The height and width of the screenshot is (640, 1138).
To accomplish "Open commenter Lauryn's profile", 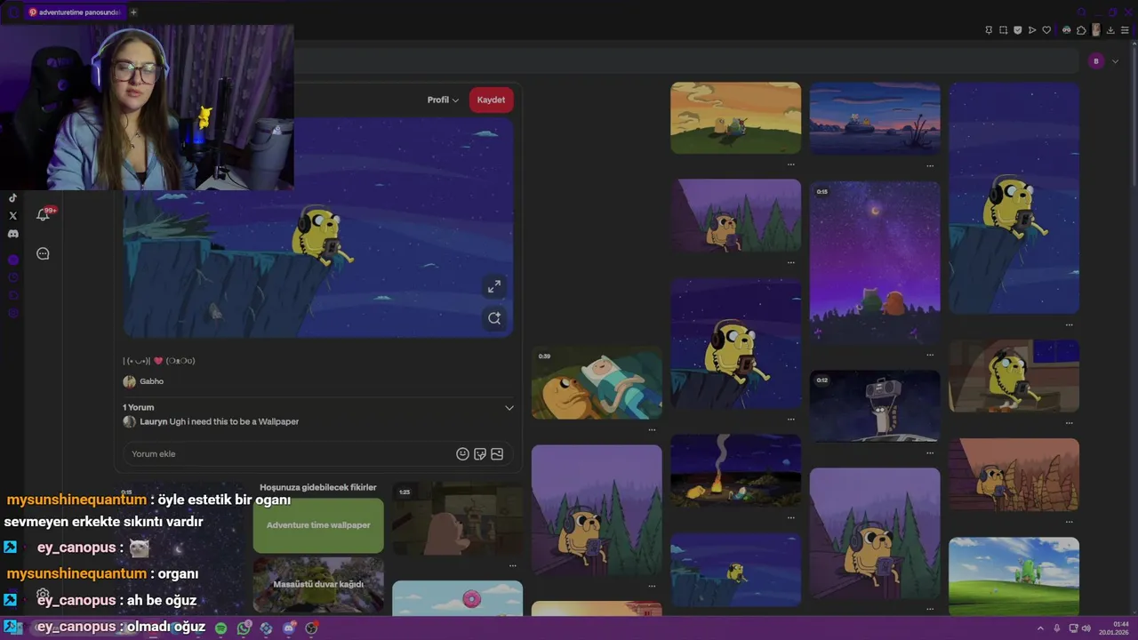I will point(153,421).
